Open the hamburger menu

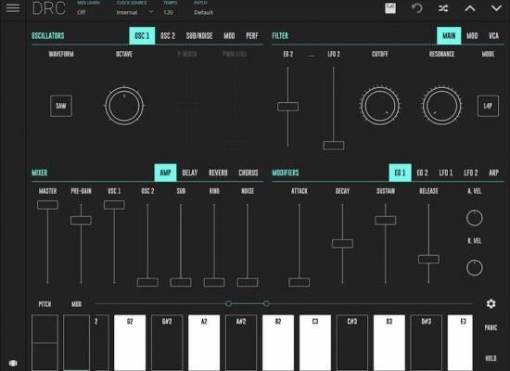13,7
